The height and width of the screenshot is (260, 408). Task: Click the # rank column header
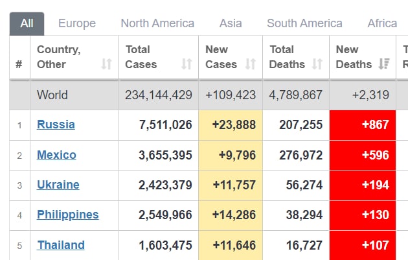(x=19, y=64)
